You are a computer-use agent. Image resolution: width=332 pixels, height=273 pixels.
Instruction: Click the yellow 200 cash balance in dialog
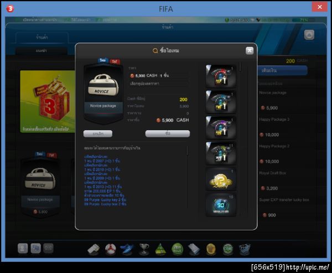183,100
